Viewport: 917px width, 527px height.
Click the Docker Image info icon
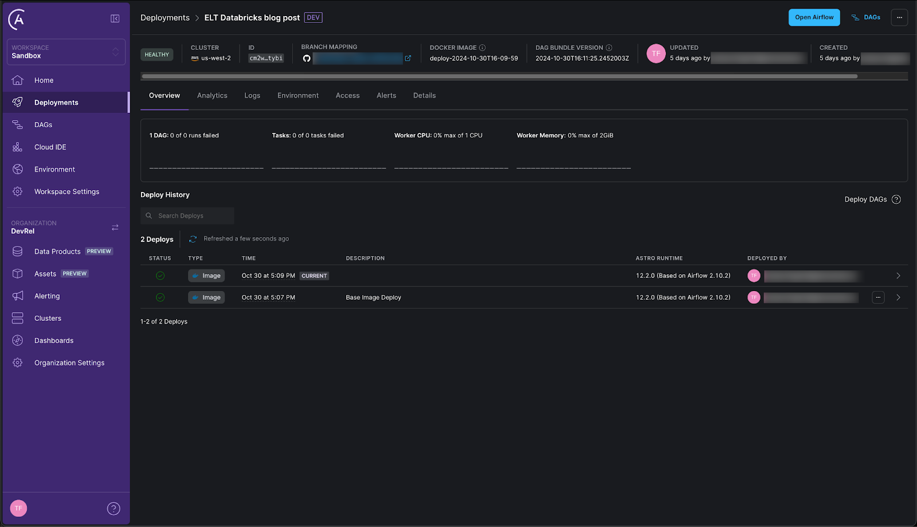click(482, 48)
